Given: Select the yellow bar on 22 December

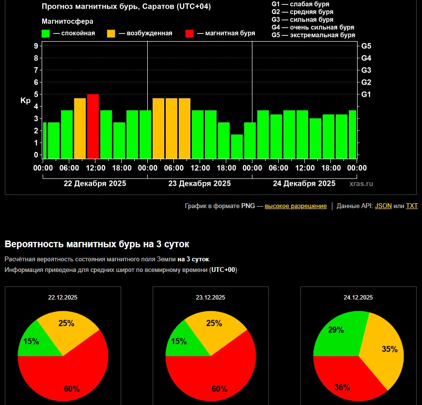Looking at the screenshot, I should pyautogui.click(x=80, y=128).
